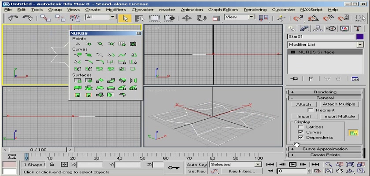Viewport: 370px width, 176px height.
Task: Open the Graph Editors menu
Action: 223,10
